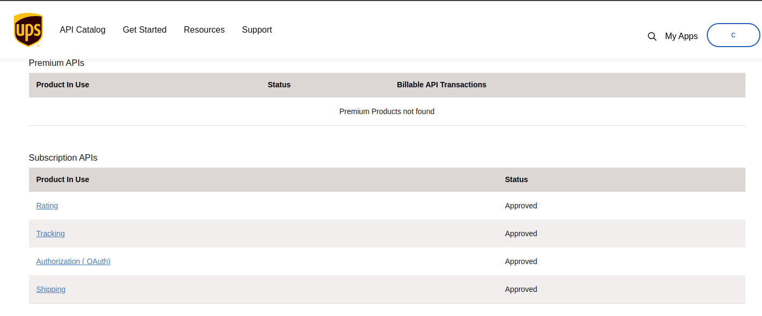The height and width of the screenshot is (316, 762).
Task: Open the API Catalog menu
Action: (x=82, y=30)
